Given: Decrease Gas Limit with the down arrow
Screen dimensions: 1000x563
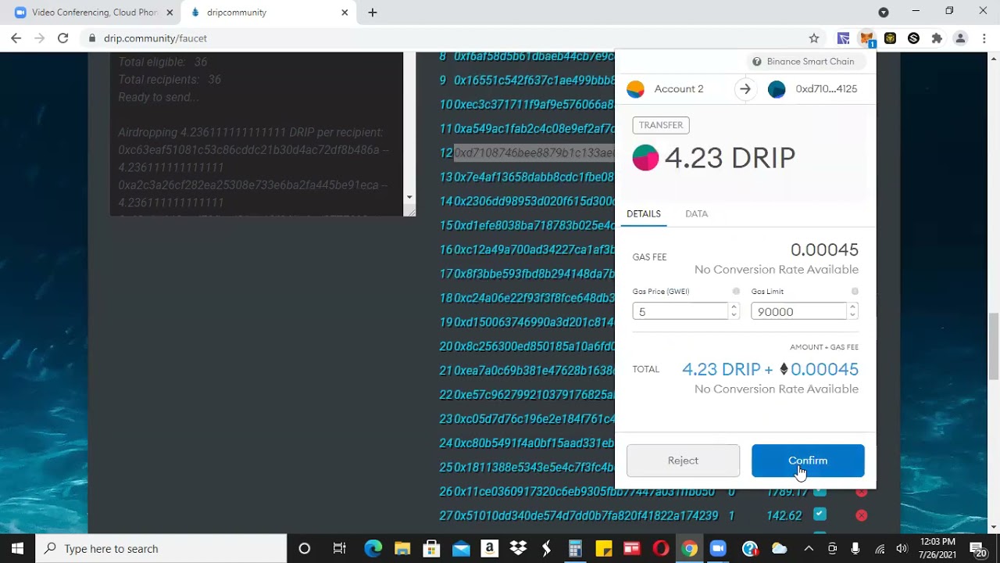Looking at the screenshot, I should (852, 316).
